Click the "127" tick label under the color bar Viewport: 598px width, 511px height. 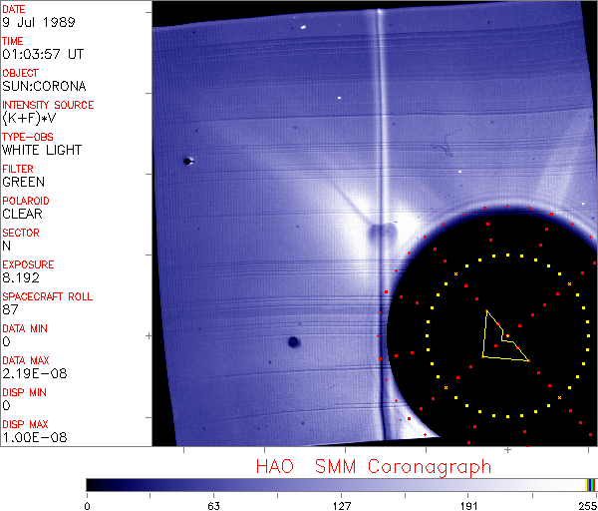(x=342, y=505)
